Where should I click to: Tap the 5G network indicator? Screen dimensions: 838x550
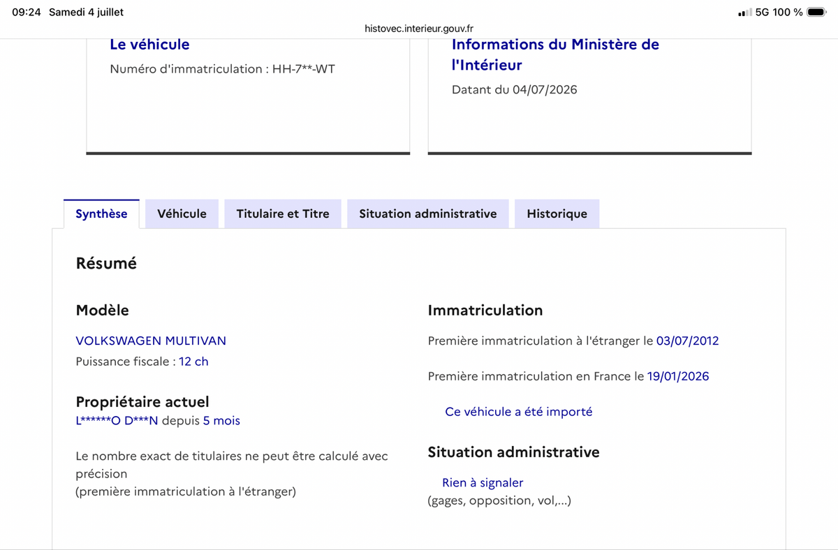pyautogui.click(x=763, y=12)
